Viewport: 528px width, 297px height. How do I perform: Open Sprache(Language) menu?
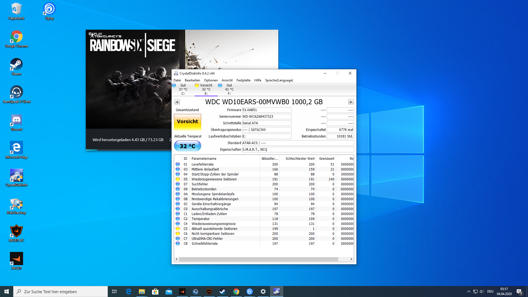279,80
